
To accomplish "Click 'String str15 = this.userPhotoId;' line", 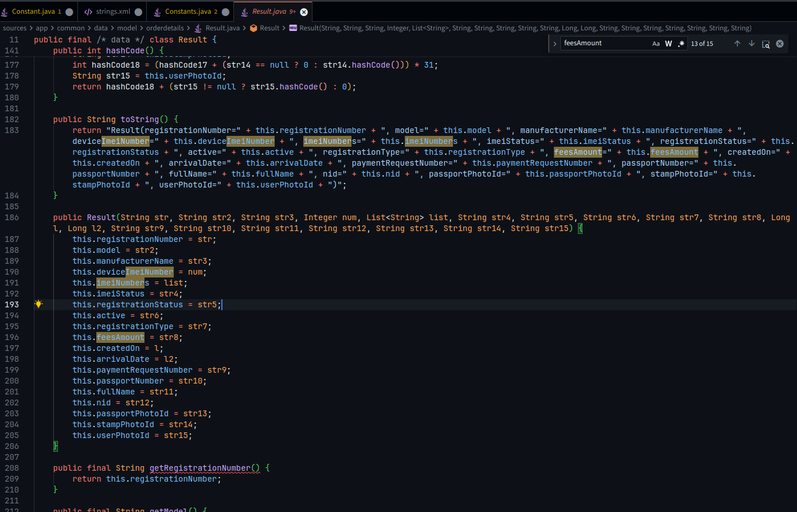I will coord(149,76).
